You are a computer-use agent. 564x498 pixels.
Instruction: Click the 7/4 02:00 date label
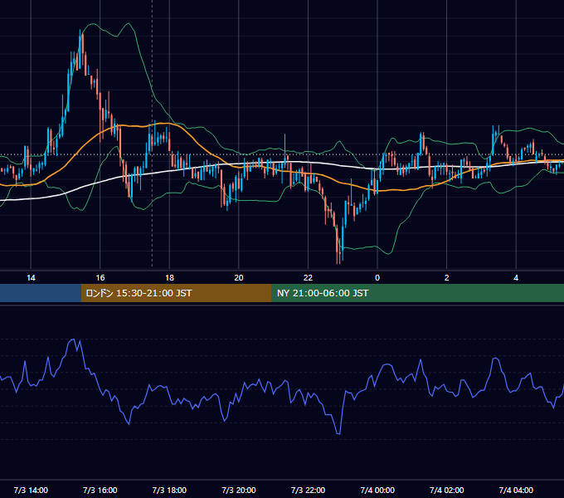tap(447, 490)
